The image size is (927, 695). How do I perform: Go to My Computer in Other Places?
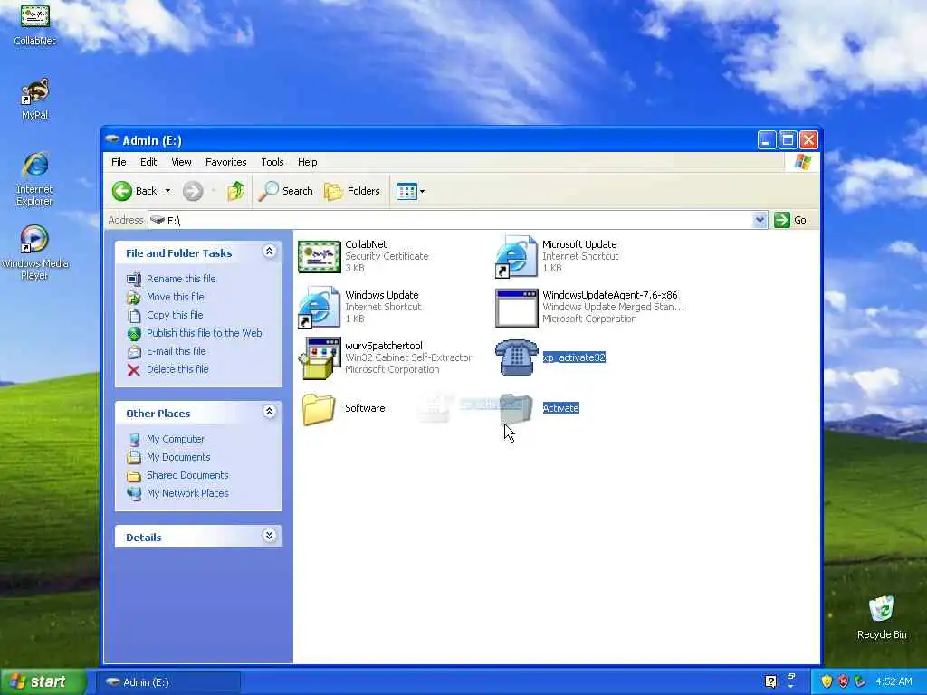click(175, 439)
